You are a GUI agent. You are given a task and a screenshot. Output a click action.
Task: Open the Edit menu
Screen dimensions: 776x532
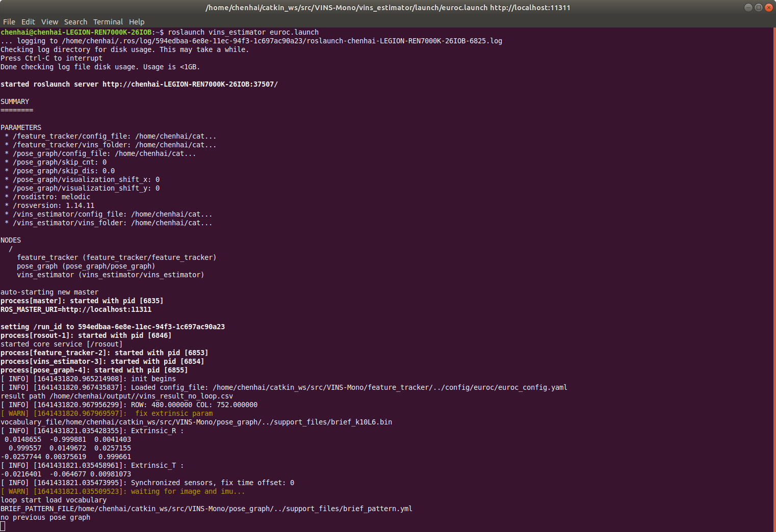pos(28,22)
